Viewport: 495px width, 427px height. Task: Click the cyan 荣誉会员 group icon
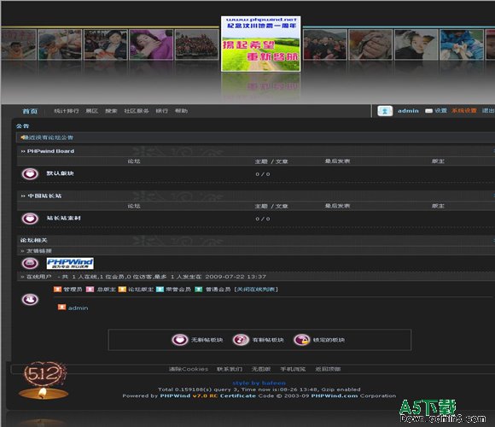pos(160,290)
